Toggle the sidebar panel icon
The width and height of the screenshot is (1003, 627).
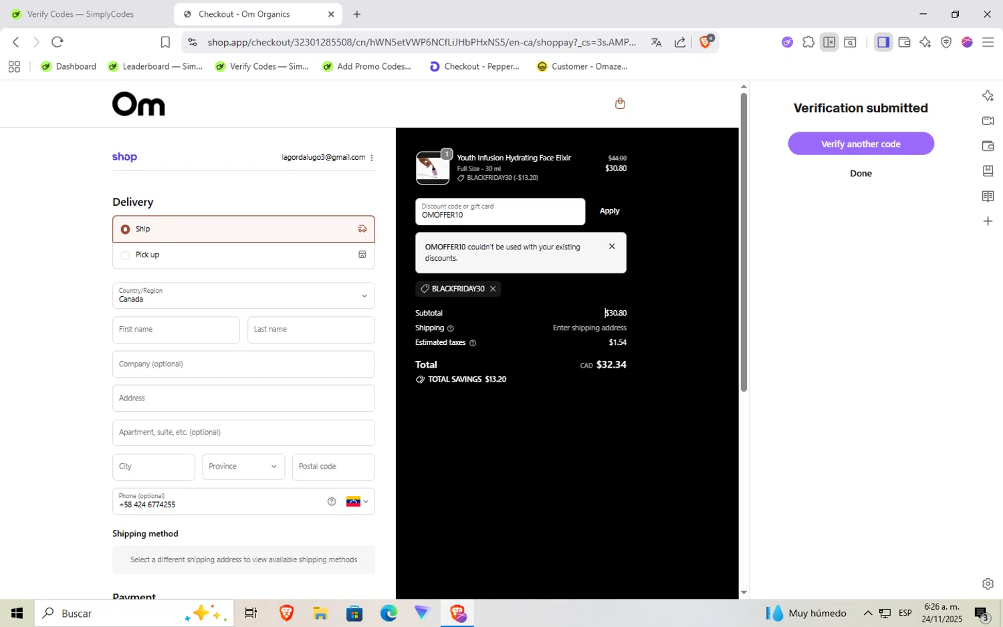point(883,42)
